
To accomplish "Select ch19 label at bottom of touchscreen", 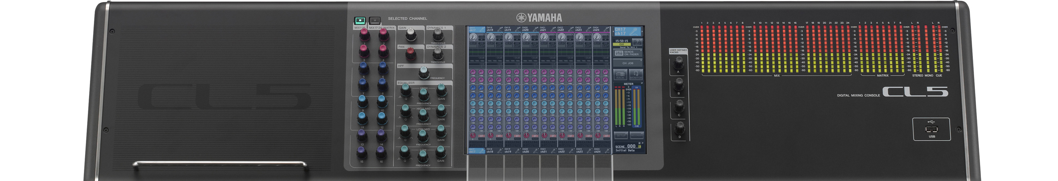I will coord(512,151).
